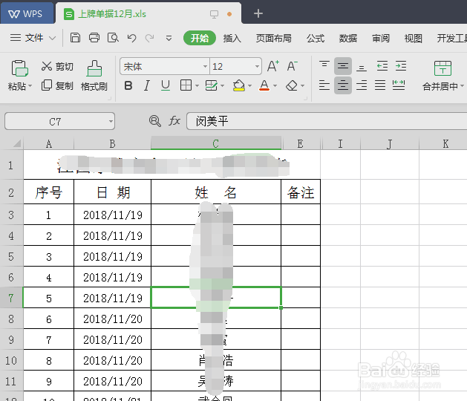The height and width of the screenshot is (401, 467).
Task: Open the Paste options dropdown arrow
Action: (x=30, y=86)
